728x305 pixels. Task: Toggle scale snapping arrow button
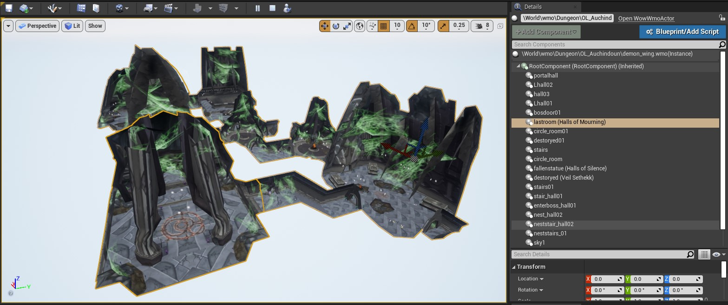[x=443, y=26]
